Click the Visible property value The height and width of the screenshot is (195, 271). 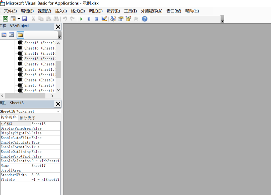pyautogui.click(x=46, y=179)
